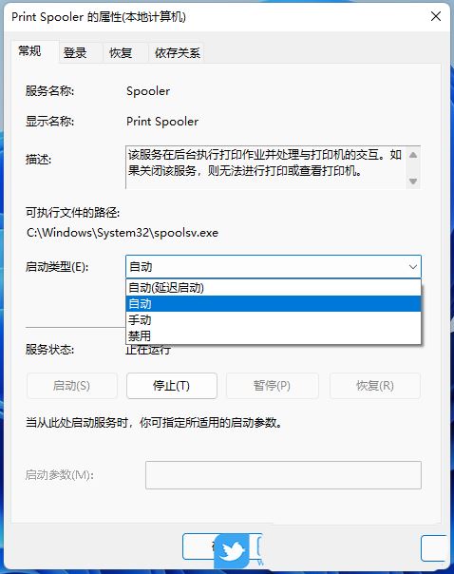Select 手动 startup type
Image resolution: width=454 pixels, height=574 pixels.
coord(274,319)
